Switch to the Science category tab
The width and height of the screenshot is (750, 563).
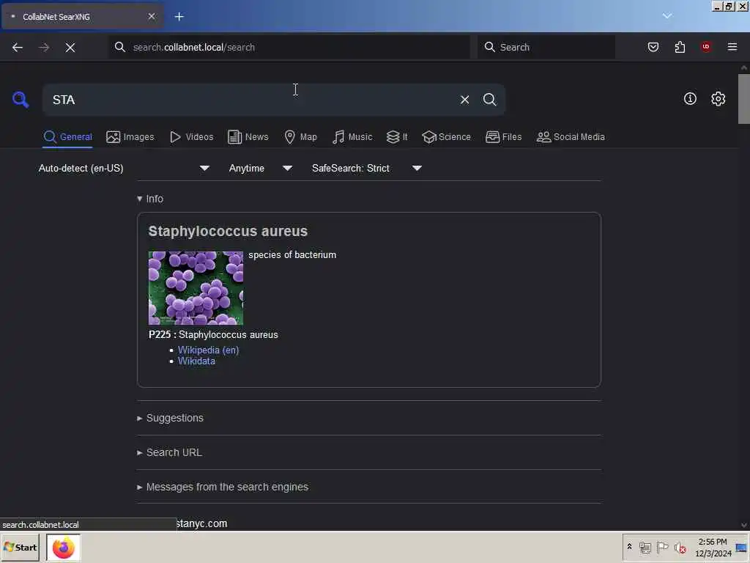pyautogui.click(x=447, y=137)
